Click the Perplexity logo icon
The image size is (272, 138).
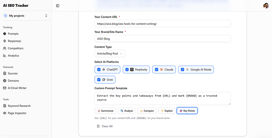(132, 70)
